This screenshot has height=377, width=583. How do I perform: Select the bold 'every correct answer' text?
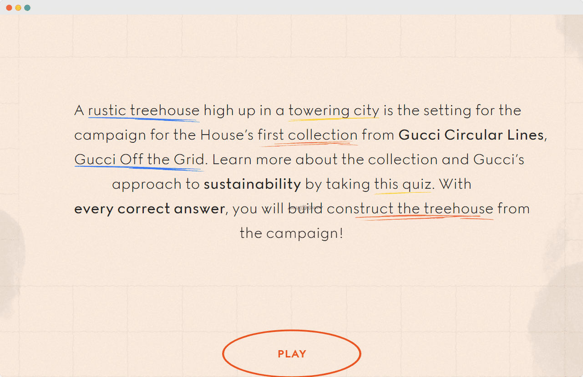[x=149, y=209]
